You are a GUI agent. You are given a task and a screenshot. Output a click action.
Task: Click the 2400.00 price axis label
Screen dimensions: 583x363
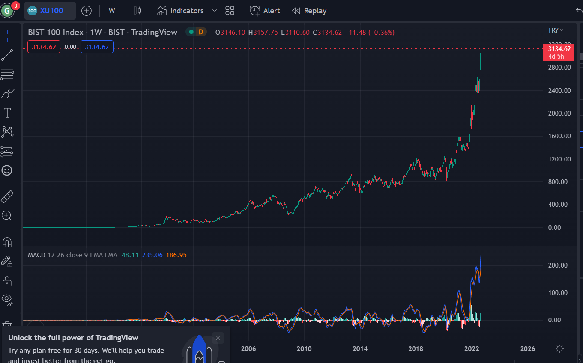[x=559, y=90]
